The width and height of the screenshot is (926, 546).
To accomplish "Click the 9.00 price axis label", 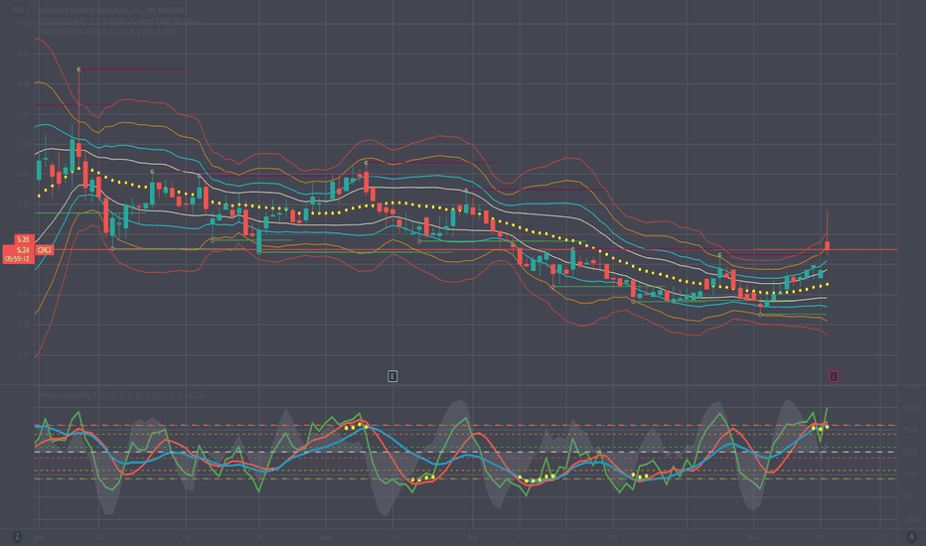I will tap(24, 24).
